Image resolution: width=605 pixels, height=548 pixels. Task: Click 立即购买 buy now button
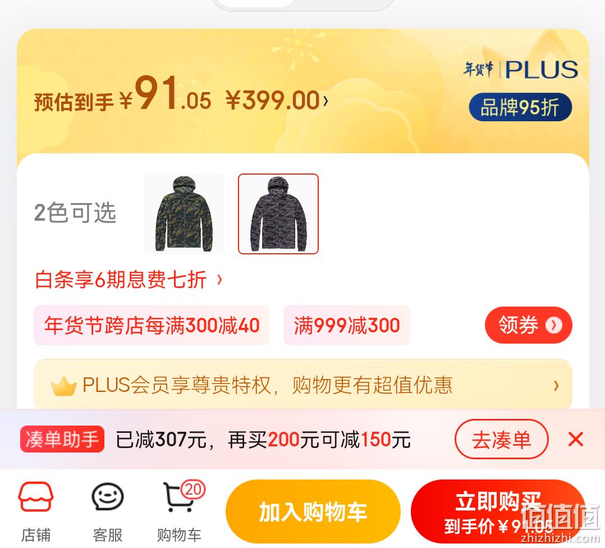(x=498, y=512)
